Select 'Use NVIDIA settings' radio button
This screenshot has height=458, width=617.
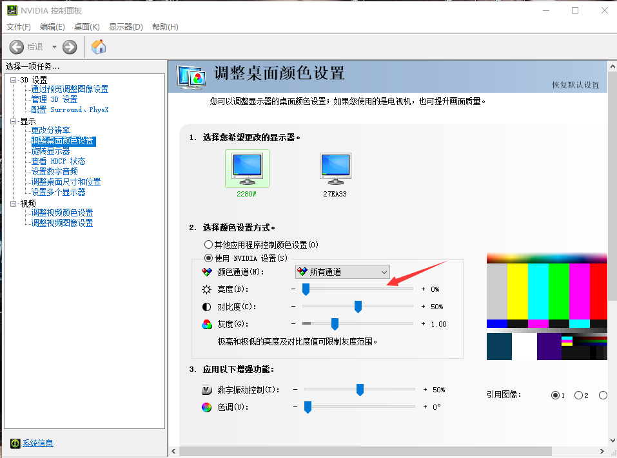point(208,258)
